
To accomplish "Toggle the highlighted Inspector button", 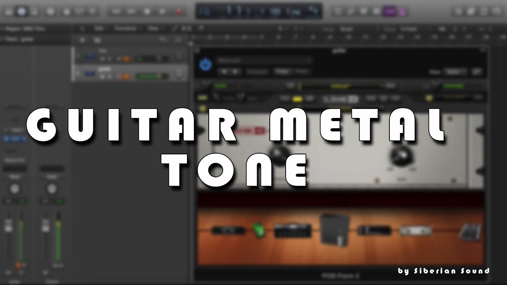I will click(21, 11).
